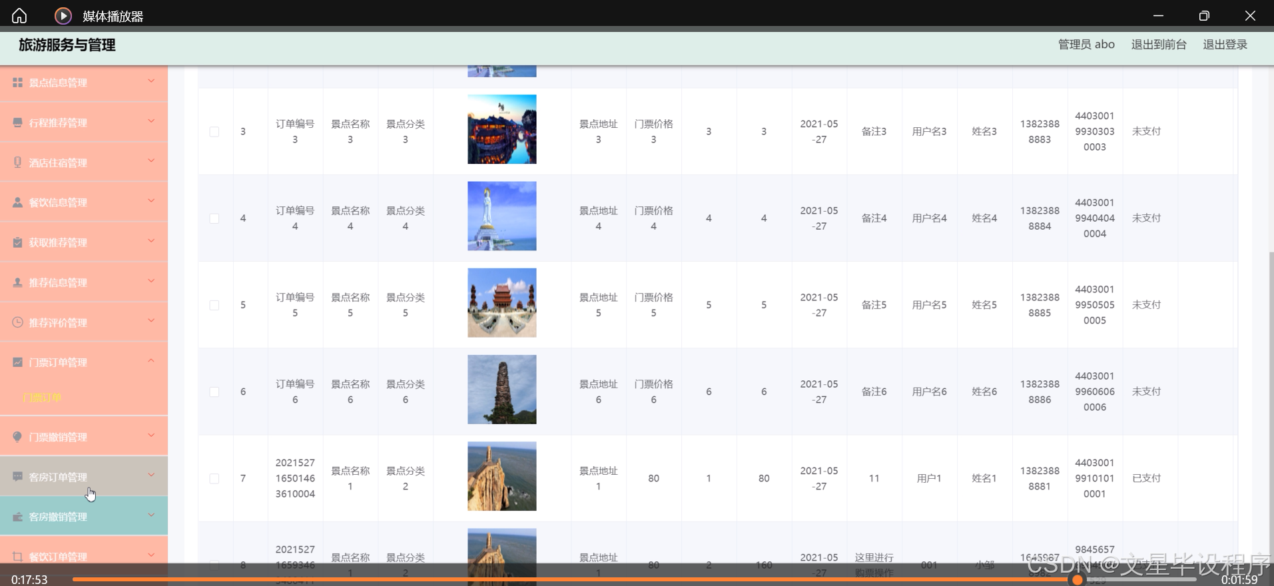Select checkbox for order row 7
Image resolution: width=1274 pixels, height=586 pixels.
point(214,479)
